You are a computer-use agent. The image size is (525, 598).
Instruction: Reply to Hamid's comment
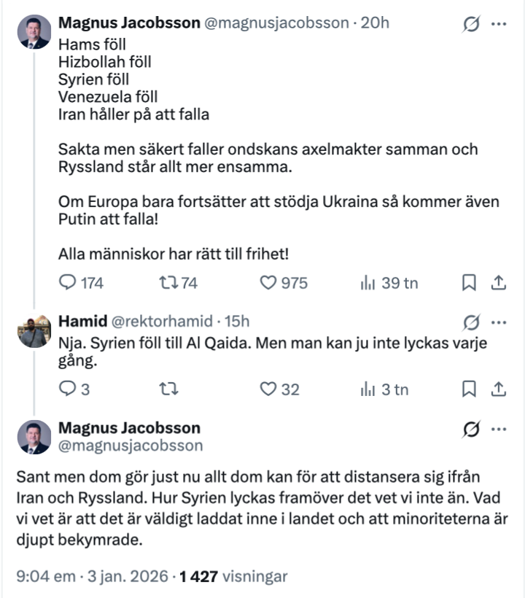point(67,389)
